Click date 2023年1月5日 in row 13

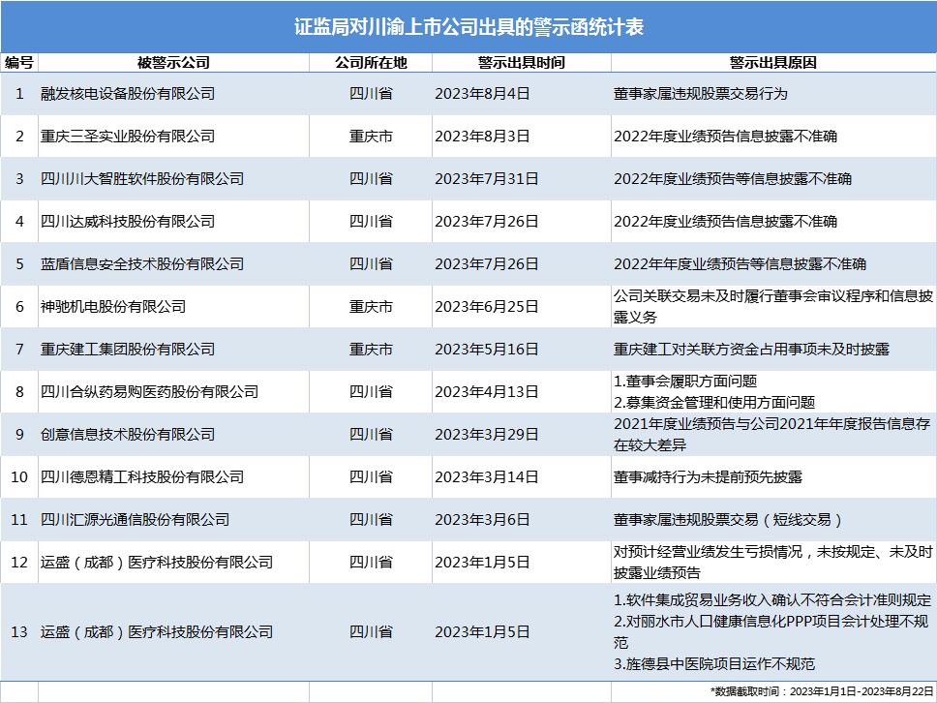[482, 632]
